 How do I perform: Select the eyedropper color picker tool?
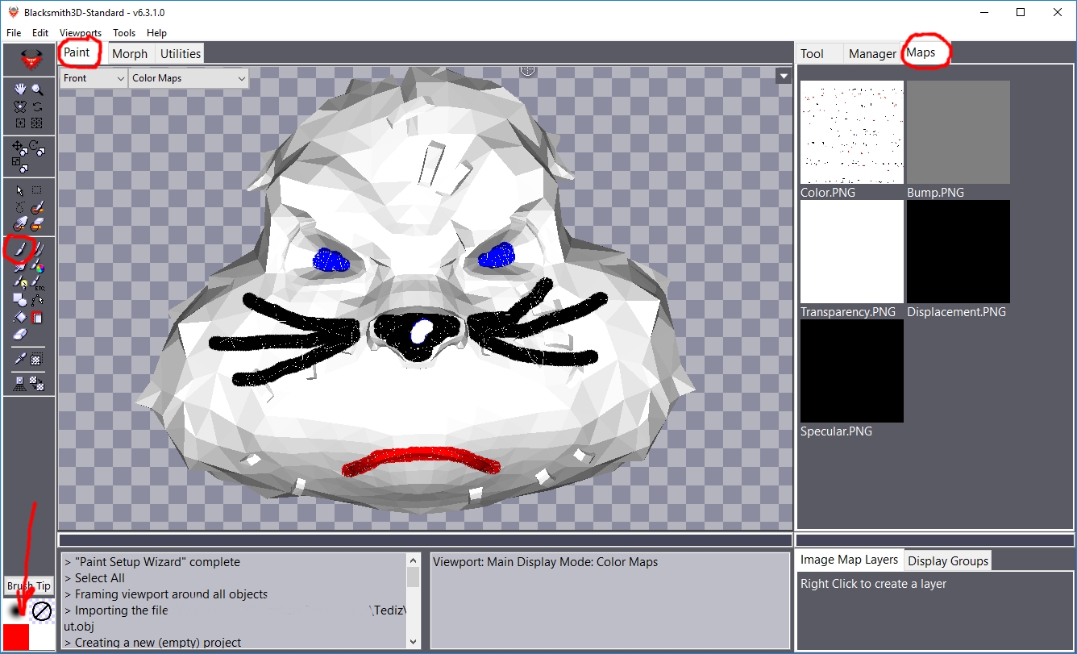click(x=20, y=360)
